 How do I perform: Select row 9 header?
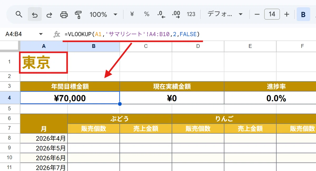(x=9, y=148)
